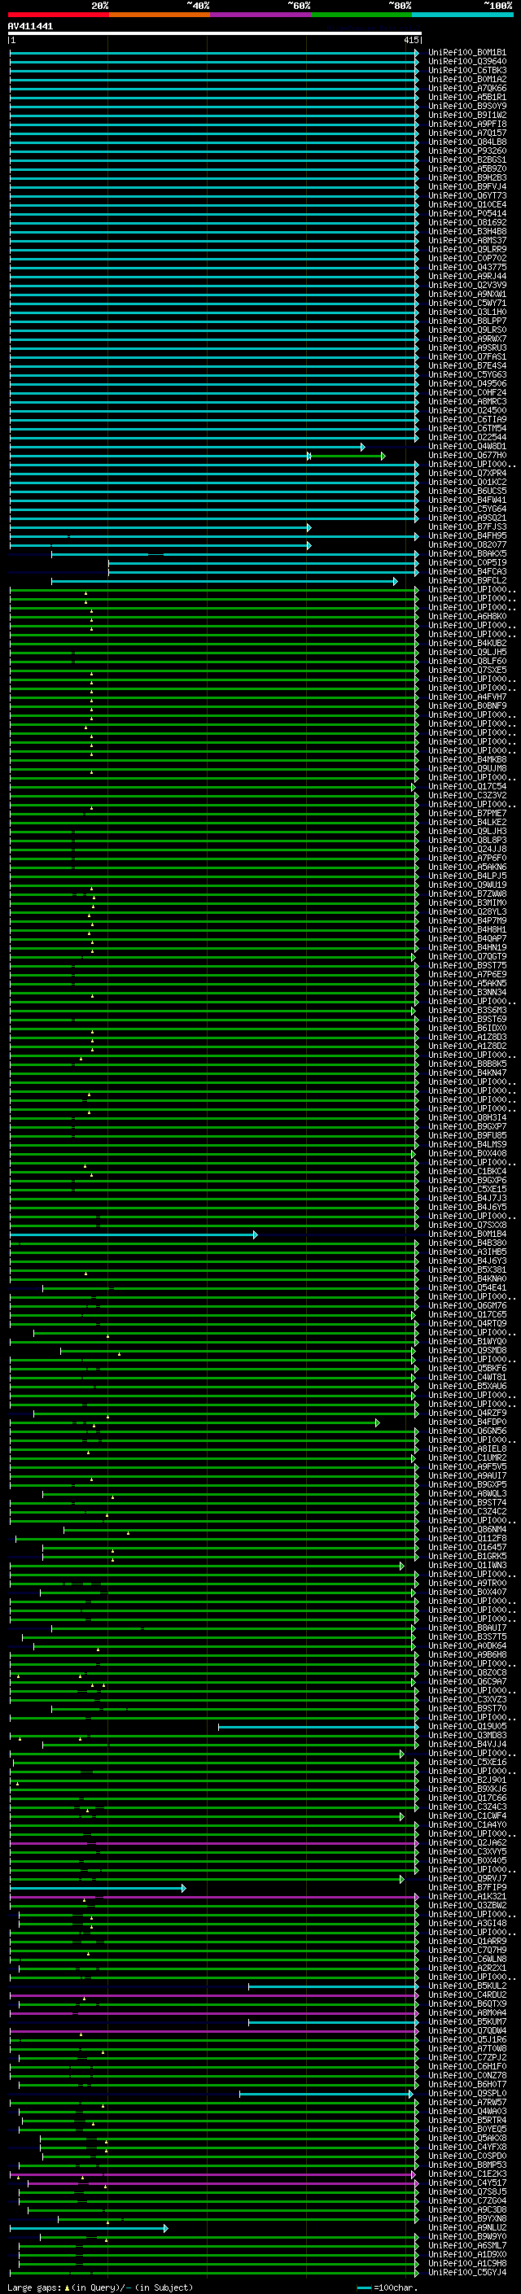This screenshot has height=2294, width=521.
Task: Select the UniRef100_A6SML7 label
Action: tap(466, 2246)
